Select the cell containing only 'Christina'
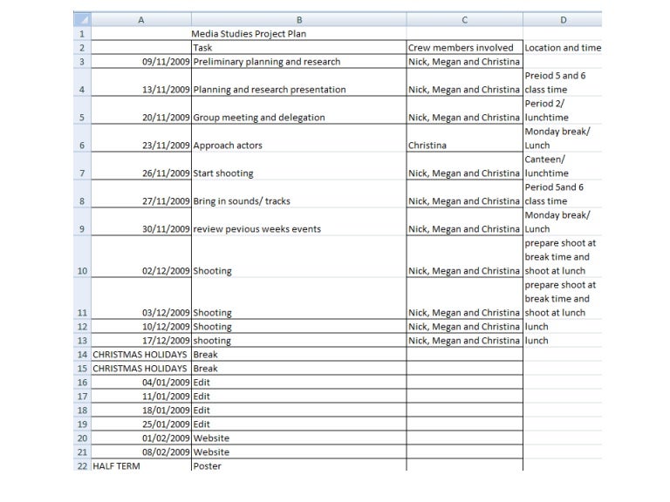This screenshot has height=502, width=670. pos(464,146)
